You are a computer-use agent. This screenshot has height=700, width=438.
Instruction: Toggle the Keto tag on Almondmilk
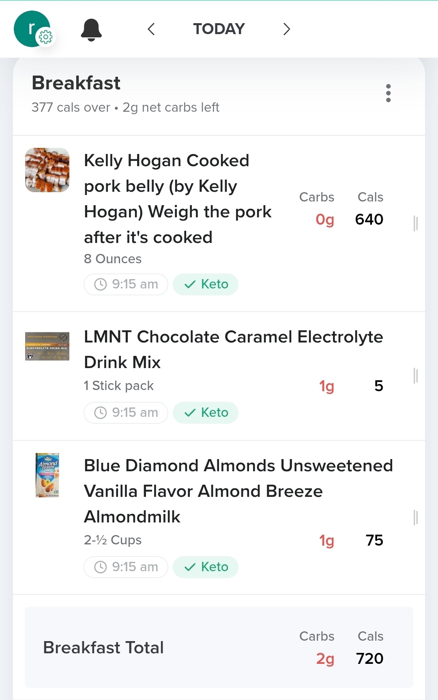click(x=206, y=567)
